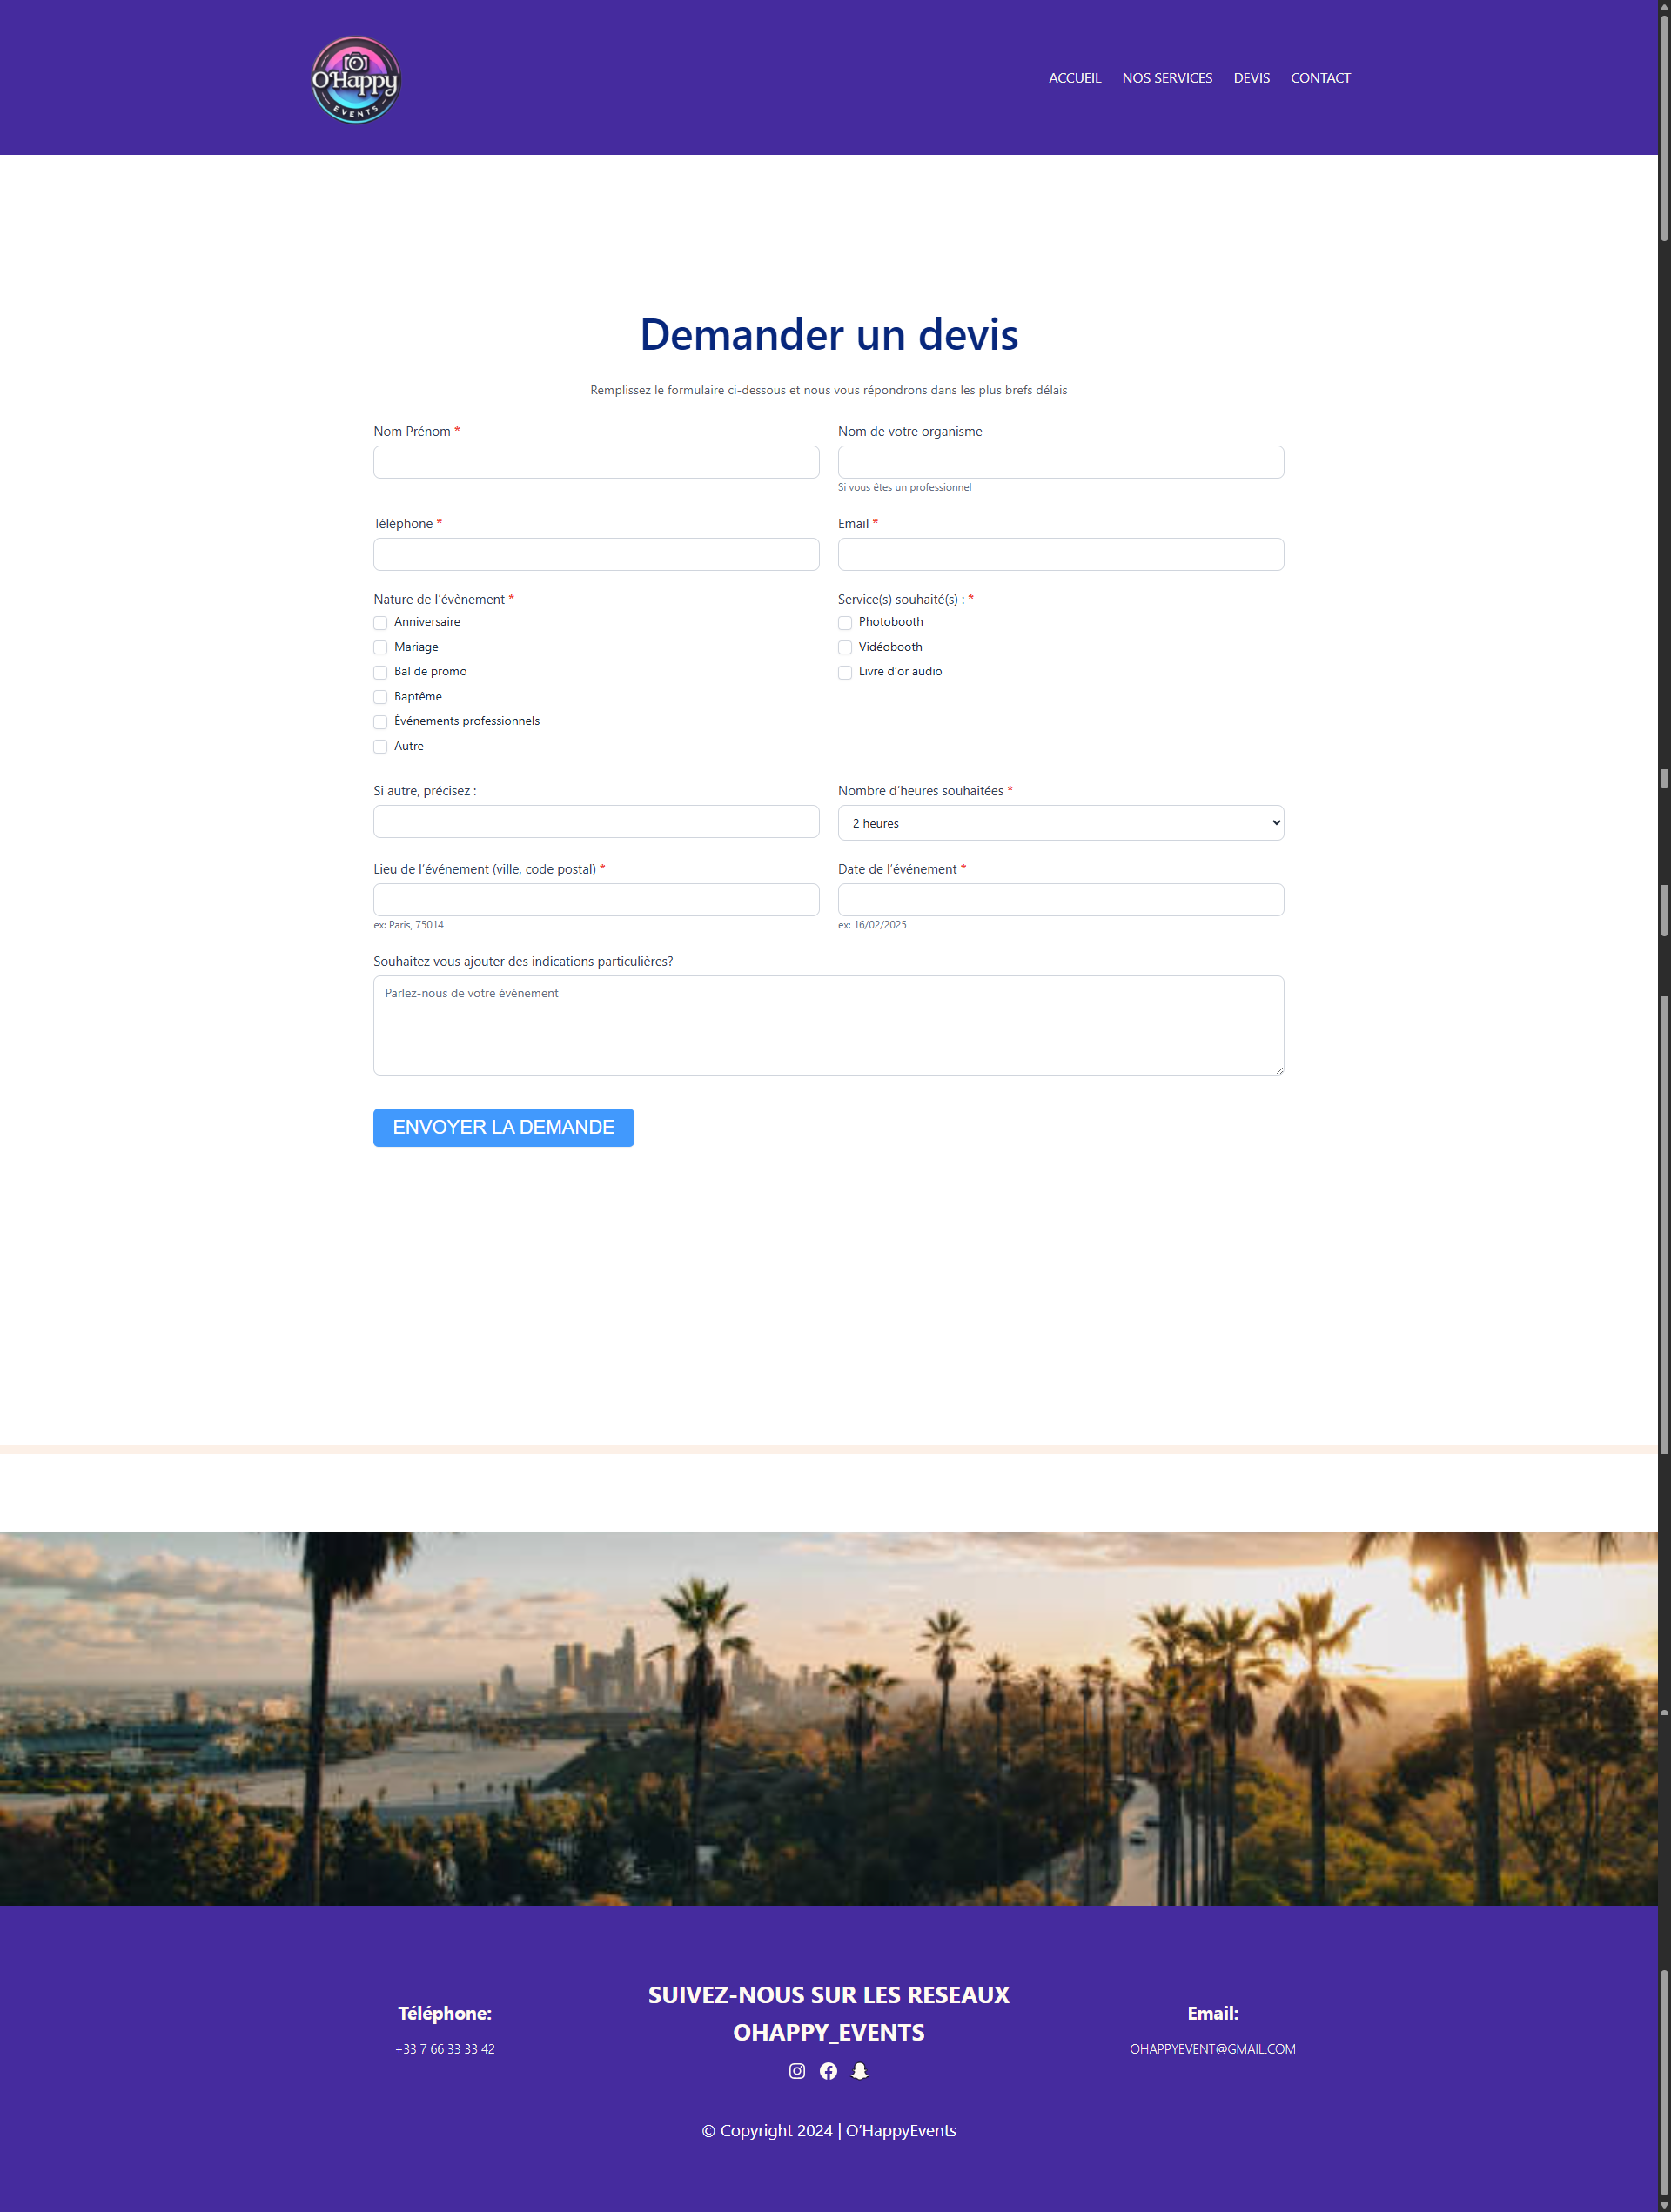Navigate to the CONTACT menu item

coord(1319,78)
